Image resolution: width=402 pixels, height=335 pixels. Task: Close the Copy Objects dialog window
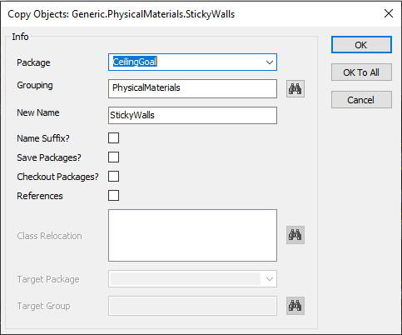(x=389, y=13)
